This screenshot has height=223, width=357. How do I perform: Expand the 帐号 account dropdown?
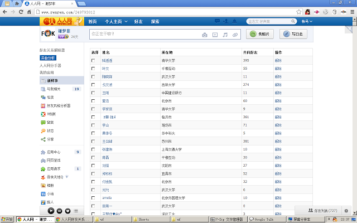pyautogui.click(x=307, y=21)
